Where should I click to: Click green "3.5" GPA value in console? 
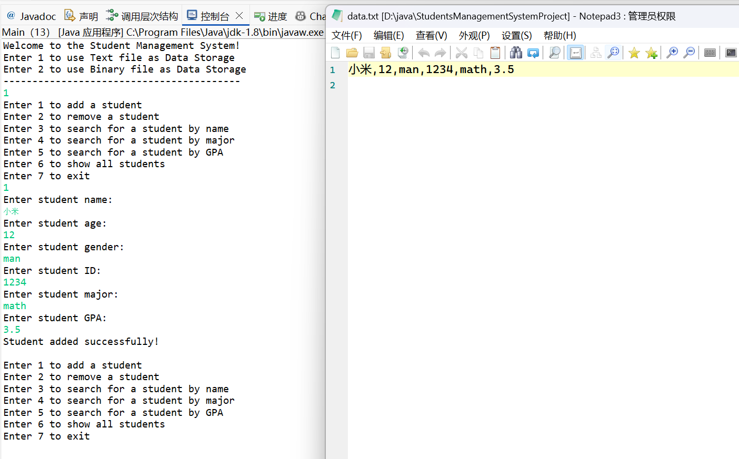pos(12,330)
